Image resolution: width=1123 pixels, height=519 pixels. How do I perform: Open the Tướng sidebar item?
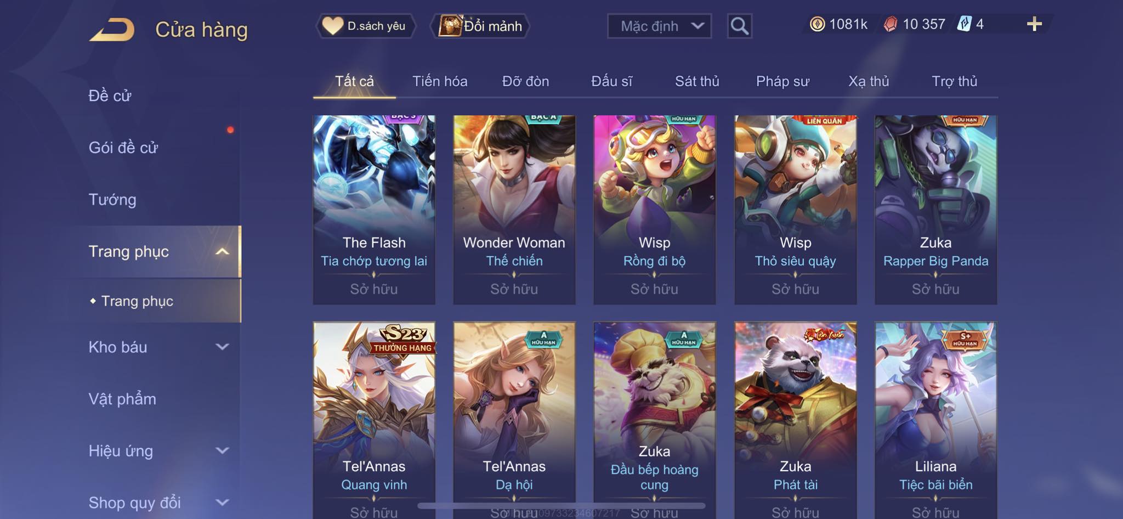112,199
